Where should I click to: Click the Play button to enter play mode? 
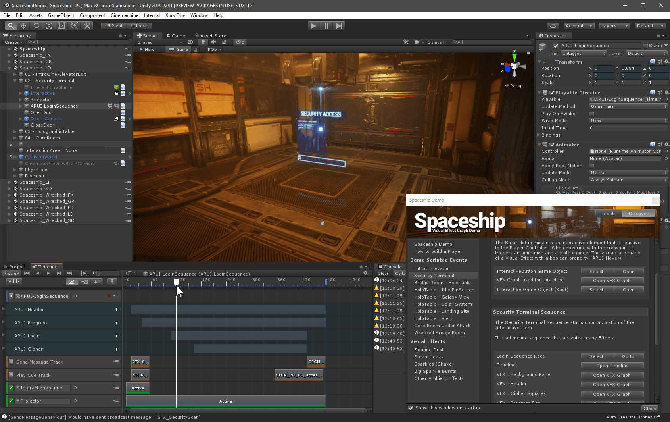(x=314, y=26)
